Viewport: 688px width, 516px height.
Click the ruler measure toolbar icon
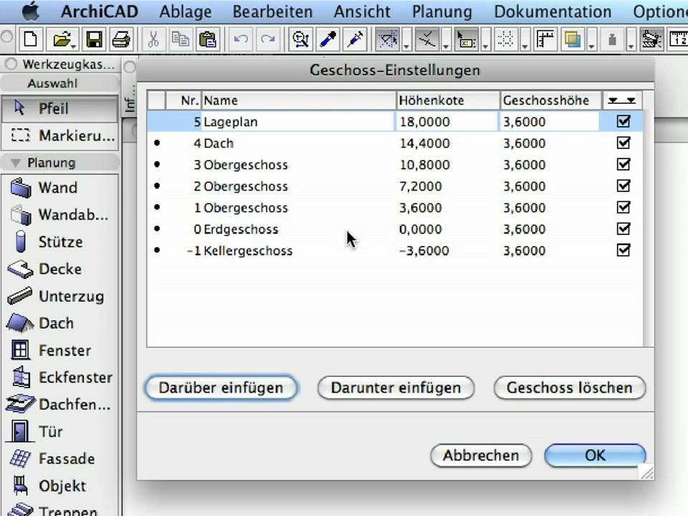[x=545, y=40]
